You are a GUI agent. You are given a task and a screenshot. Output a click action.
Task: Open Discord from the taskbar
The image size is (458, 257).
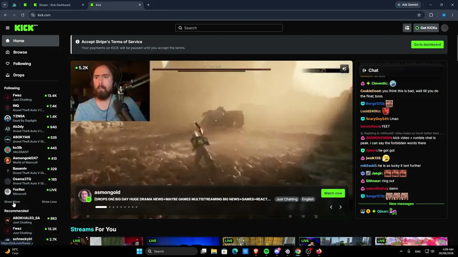[277, 251]
